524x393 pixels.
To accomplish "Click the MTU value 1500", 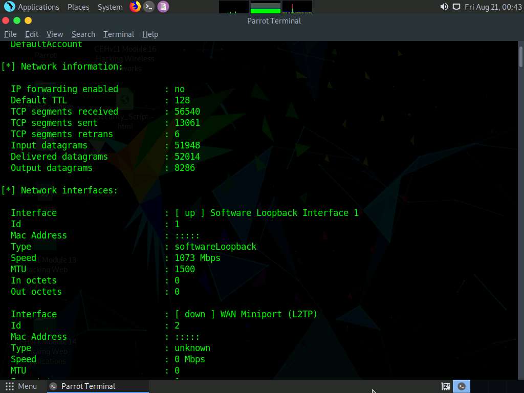I will click(184, 269).
